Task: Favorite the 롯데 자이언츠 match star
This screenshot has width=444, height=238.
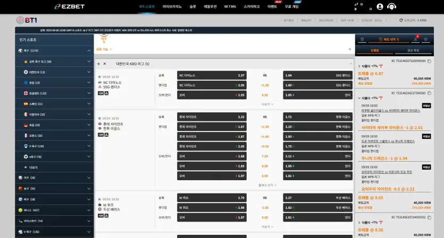Action: [x=99, y=118]
